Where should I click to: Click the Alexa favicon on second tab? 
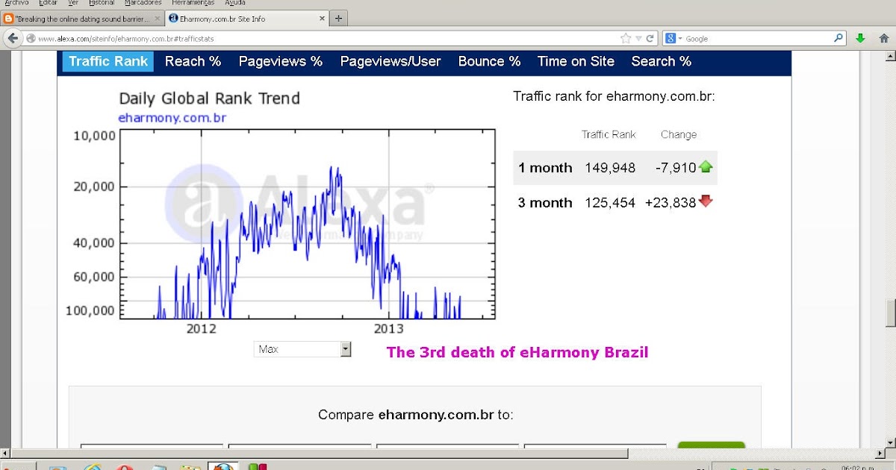[174, 19]
